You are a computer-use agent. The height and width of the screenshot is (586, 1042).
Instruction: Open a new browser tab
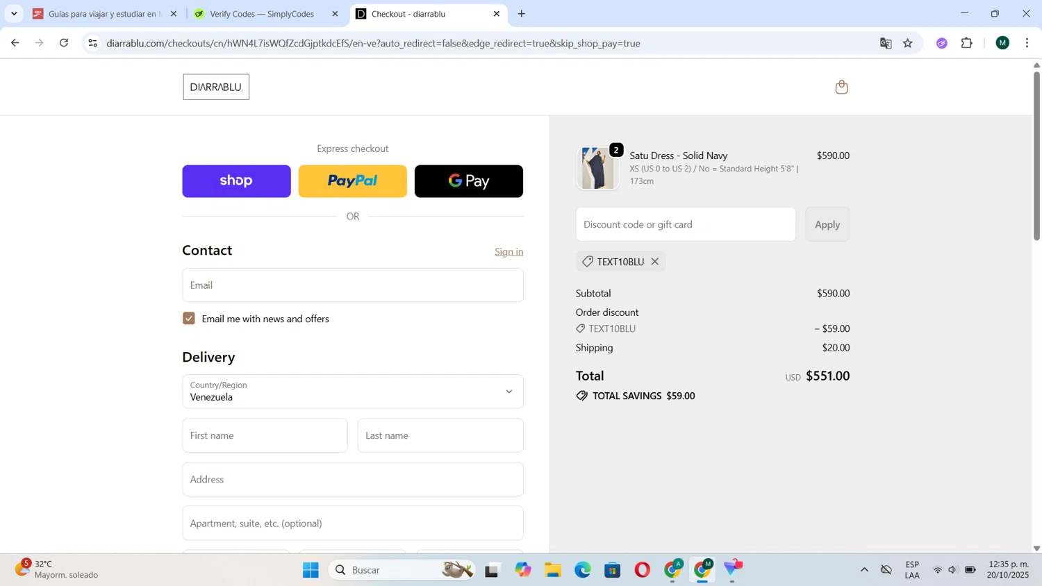coord(522,14)
